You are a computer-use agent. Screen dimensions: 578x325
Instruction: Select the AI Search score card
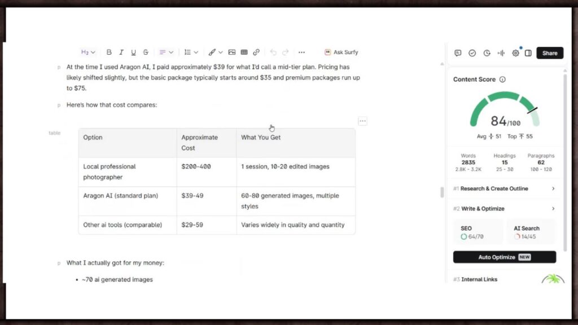531,232
